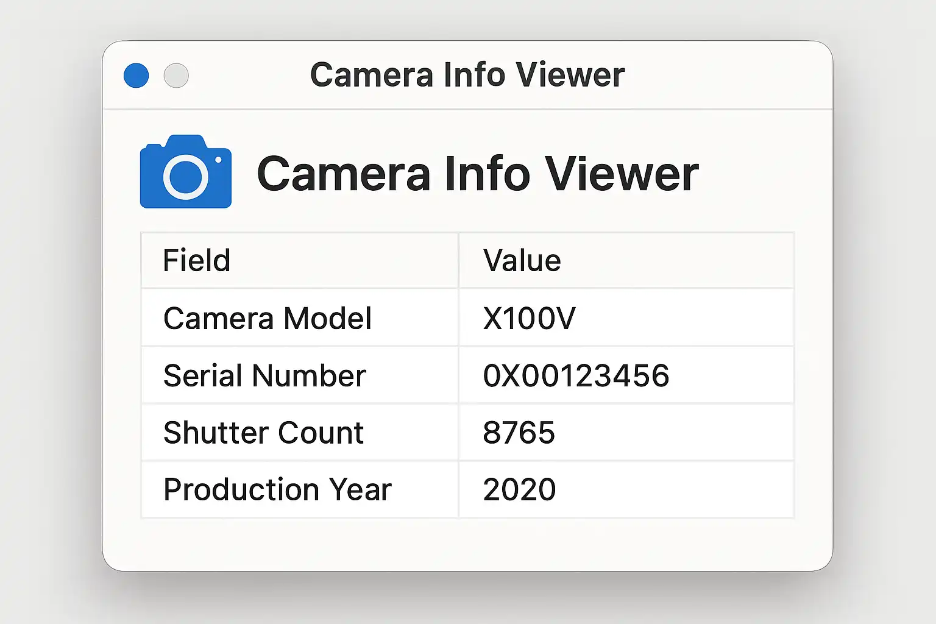Click the lens circle inside camera icon
This screenshot has width=936, height=624.
point(185,177)
